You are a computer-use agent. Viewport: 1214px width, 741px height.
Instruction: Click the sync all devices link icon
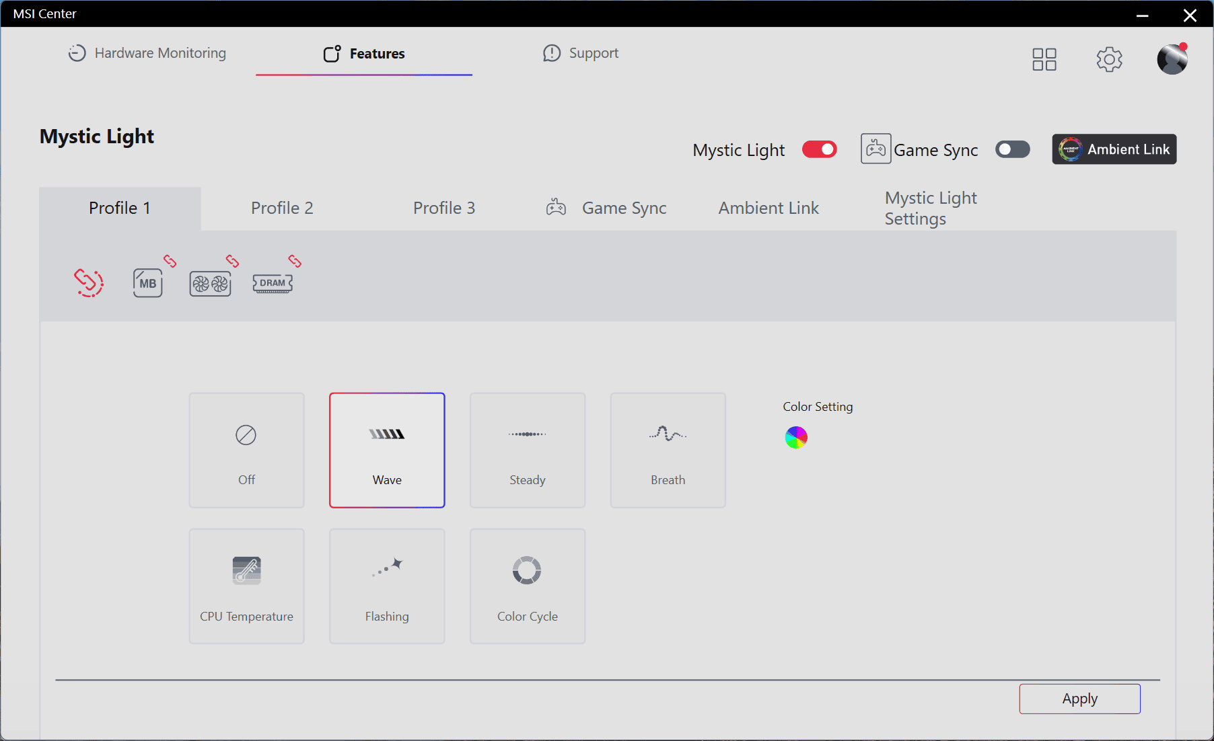(x=89, y=282)
